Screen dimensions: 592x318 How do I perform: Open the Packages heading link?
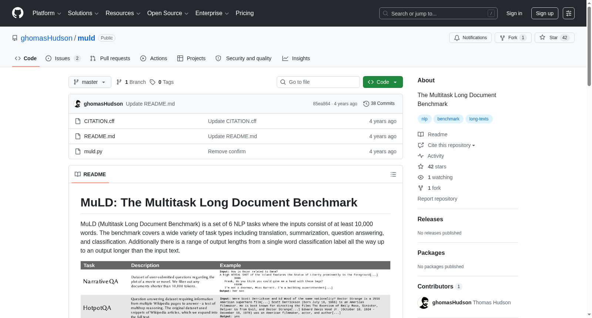[x=431, y=253]
